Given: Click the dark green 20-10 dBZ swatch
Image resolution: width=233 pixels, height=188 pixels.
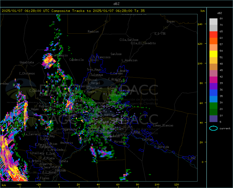Looking at the screenshot, I should 213,112.
